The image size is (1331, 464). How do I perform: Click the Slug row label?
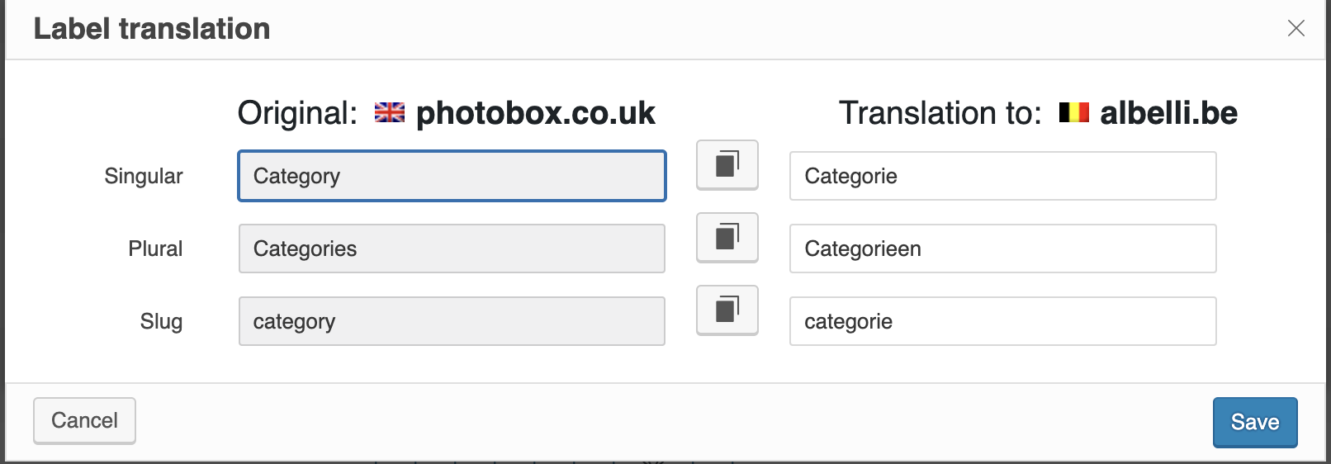pyautogui.click(x=161, y=322)
